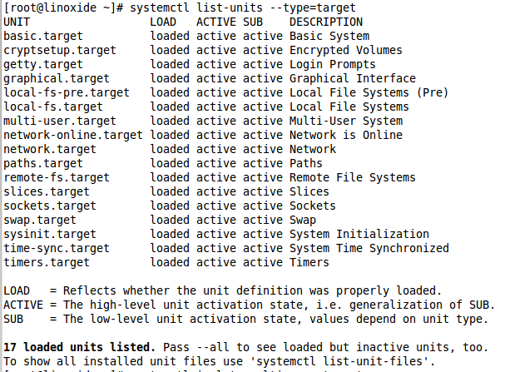This screenshot has height=372, width=510.
Task: Select the getty.target line
Action: (42, 64)
